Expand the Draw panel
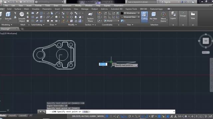This screenshot has height=119, width=213. click(x=53, y=25)
